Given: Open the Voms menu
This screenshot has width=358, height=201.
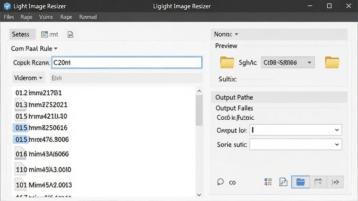Looking at the screenshot, I should [46, 17].
